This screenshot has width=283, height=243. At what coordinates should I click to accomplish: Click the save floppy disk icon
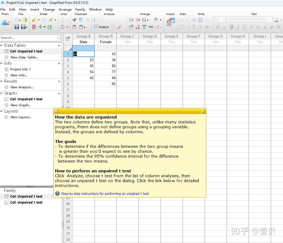17,27
